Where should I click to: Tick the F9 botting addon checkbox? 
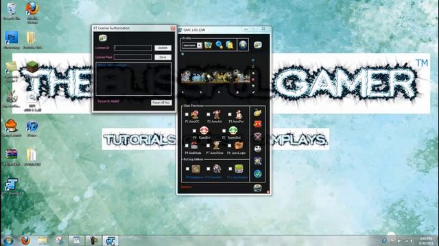click(187, 169)
